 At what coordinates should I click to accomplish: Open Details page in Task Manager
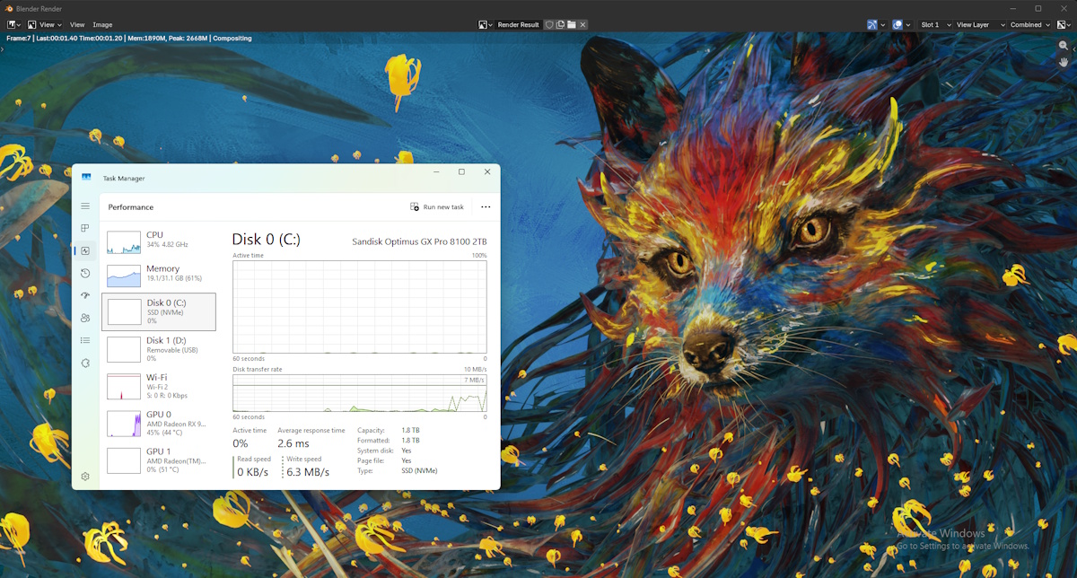pos(85,340)
